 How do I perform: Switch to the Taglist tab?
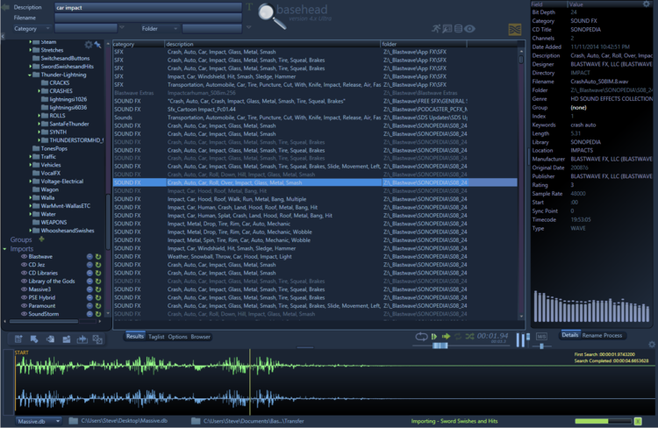(x=156, y=337)
